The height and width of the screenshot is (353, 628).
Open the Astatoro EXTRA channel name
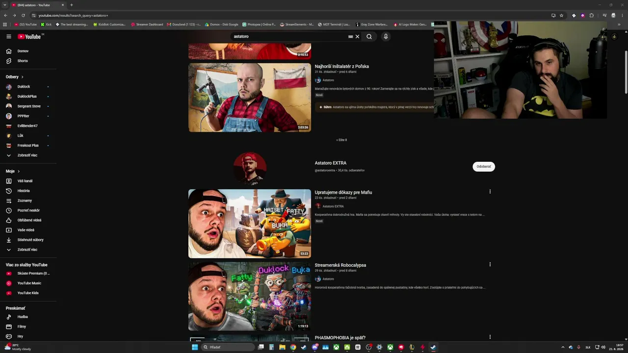click(331, 163)
